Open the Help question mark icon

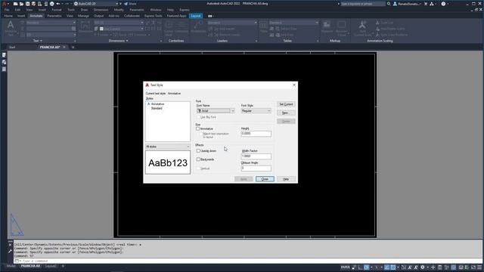click(x=443, y=4)
